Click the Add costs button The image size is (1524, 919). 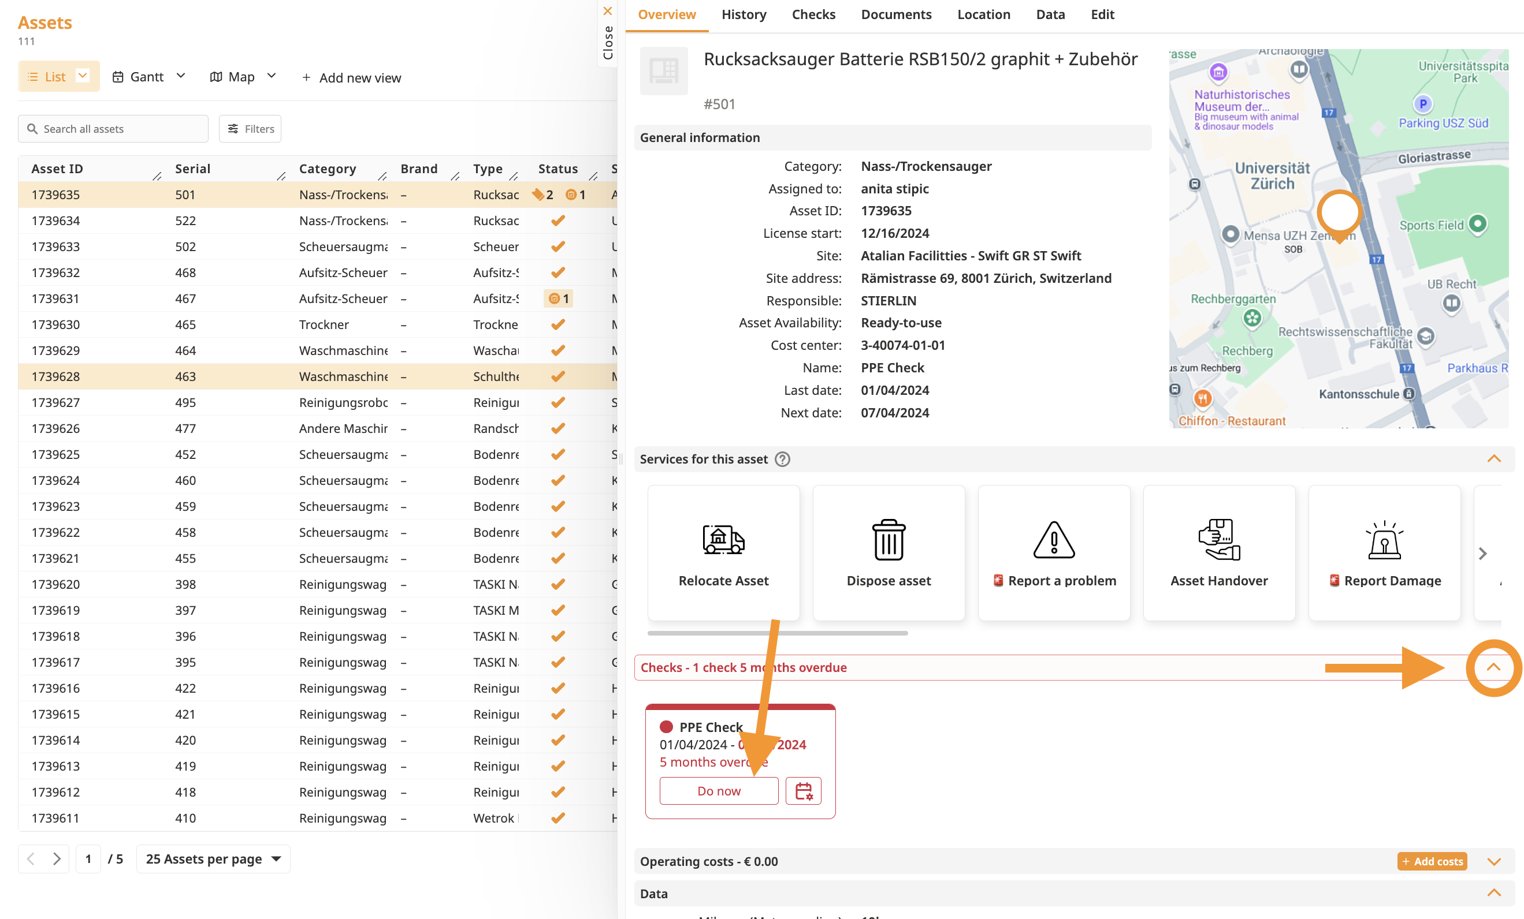tap(1431, 861)
